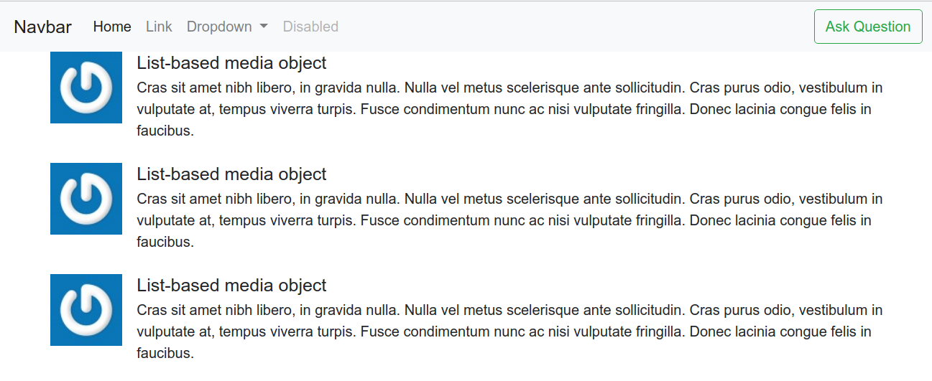Select the third media object's power icon
Screen dimensions: 932x381
[x=86, y=310]
